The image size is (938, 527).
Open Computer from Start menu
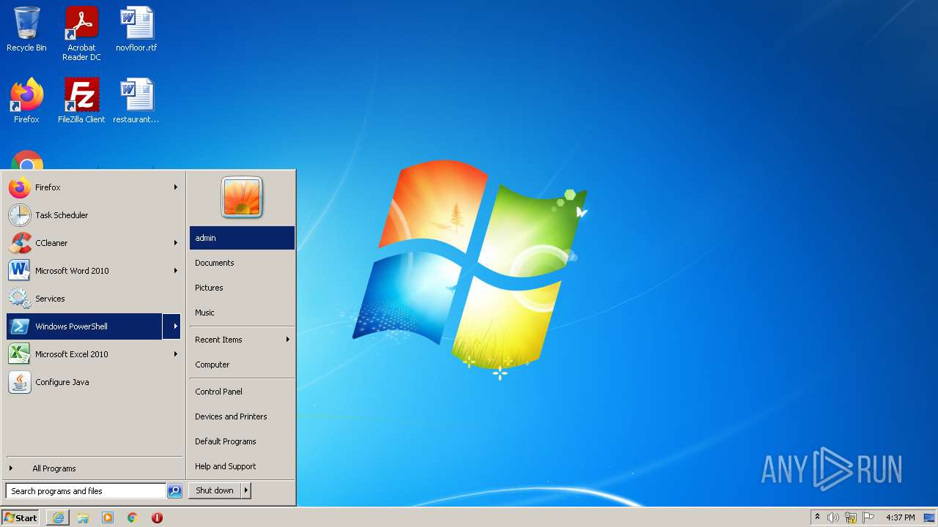[242, 365]
